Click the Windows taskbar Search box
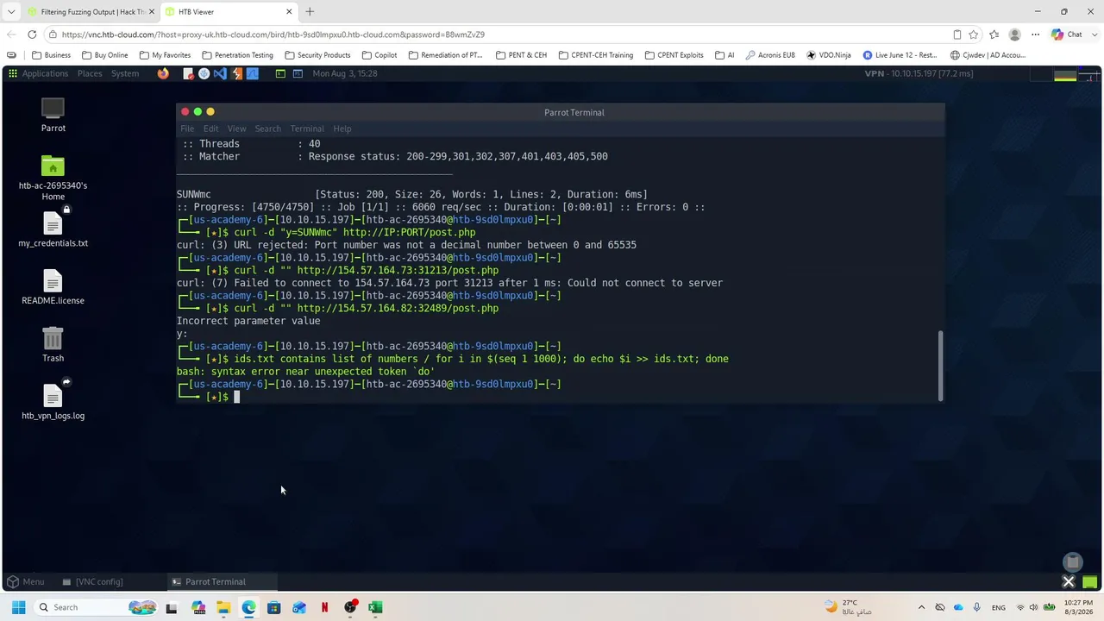Image resolution: width=1104 pixels, height=621 pixels. (x=97, y=607)
